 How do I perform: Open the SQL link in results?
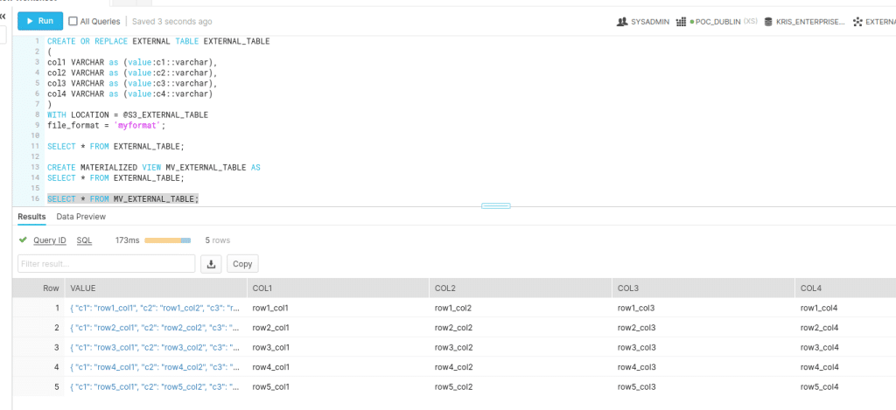[84, 240]
